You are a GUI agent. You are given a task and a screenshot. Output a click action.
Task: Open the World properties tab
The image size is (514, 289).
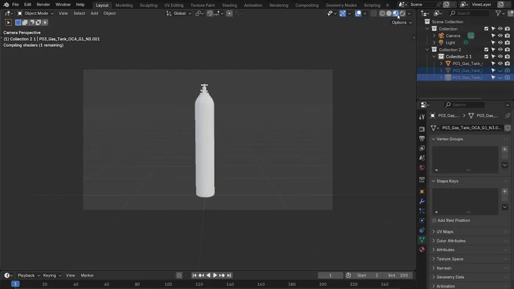tap(422, 167)
